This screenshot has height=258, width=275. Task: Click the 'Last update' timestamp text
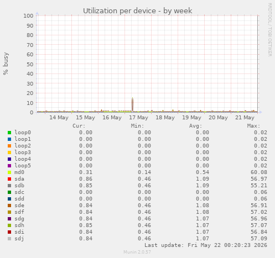pos(206,245)
